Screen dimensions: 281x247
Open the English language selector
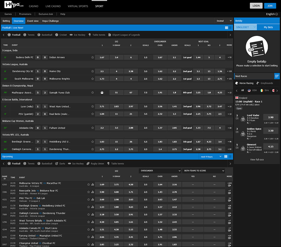pos(272,14)
